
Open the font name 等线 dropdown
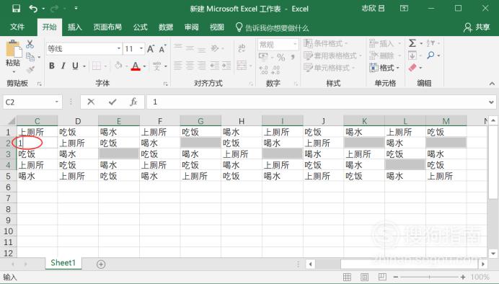point(119,49)
